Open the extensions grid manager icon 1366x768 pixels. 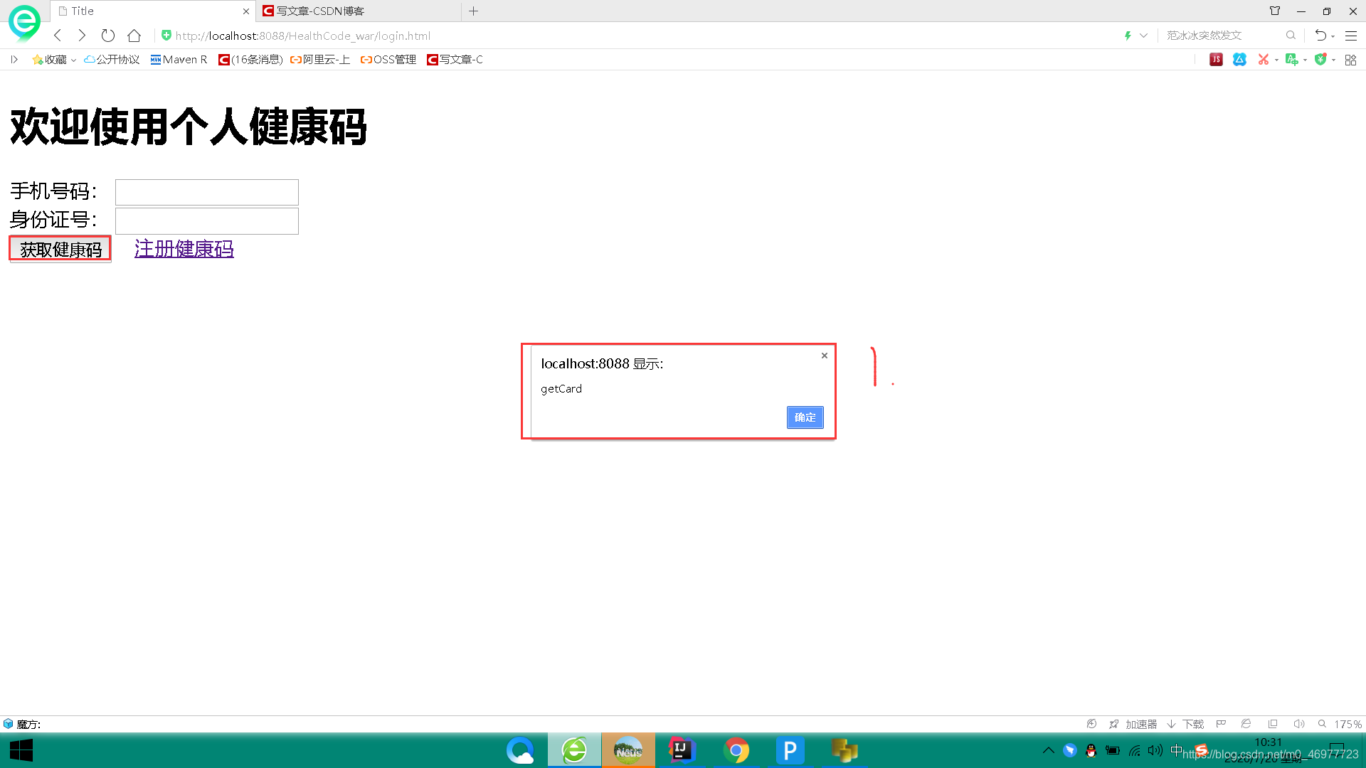[1350, 60]
